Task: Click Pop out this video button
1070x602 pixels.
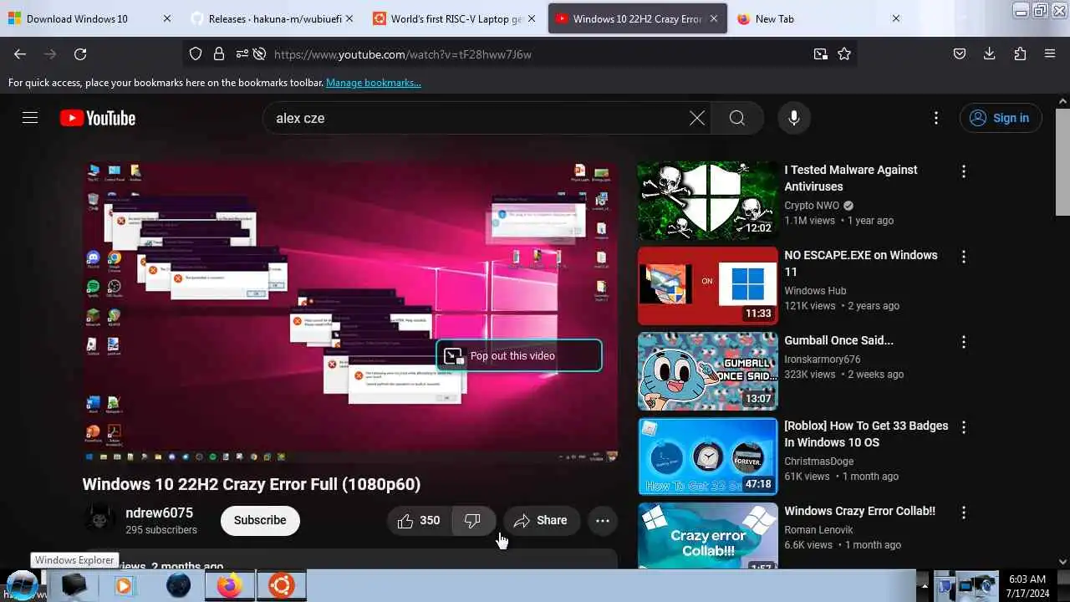Action: [518, 355]
